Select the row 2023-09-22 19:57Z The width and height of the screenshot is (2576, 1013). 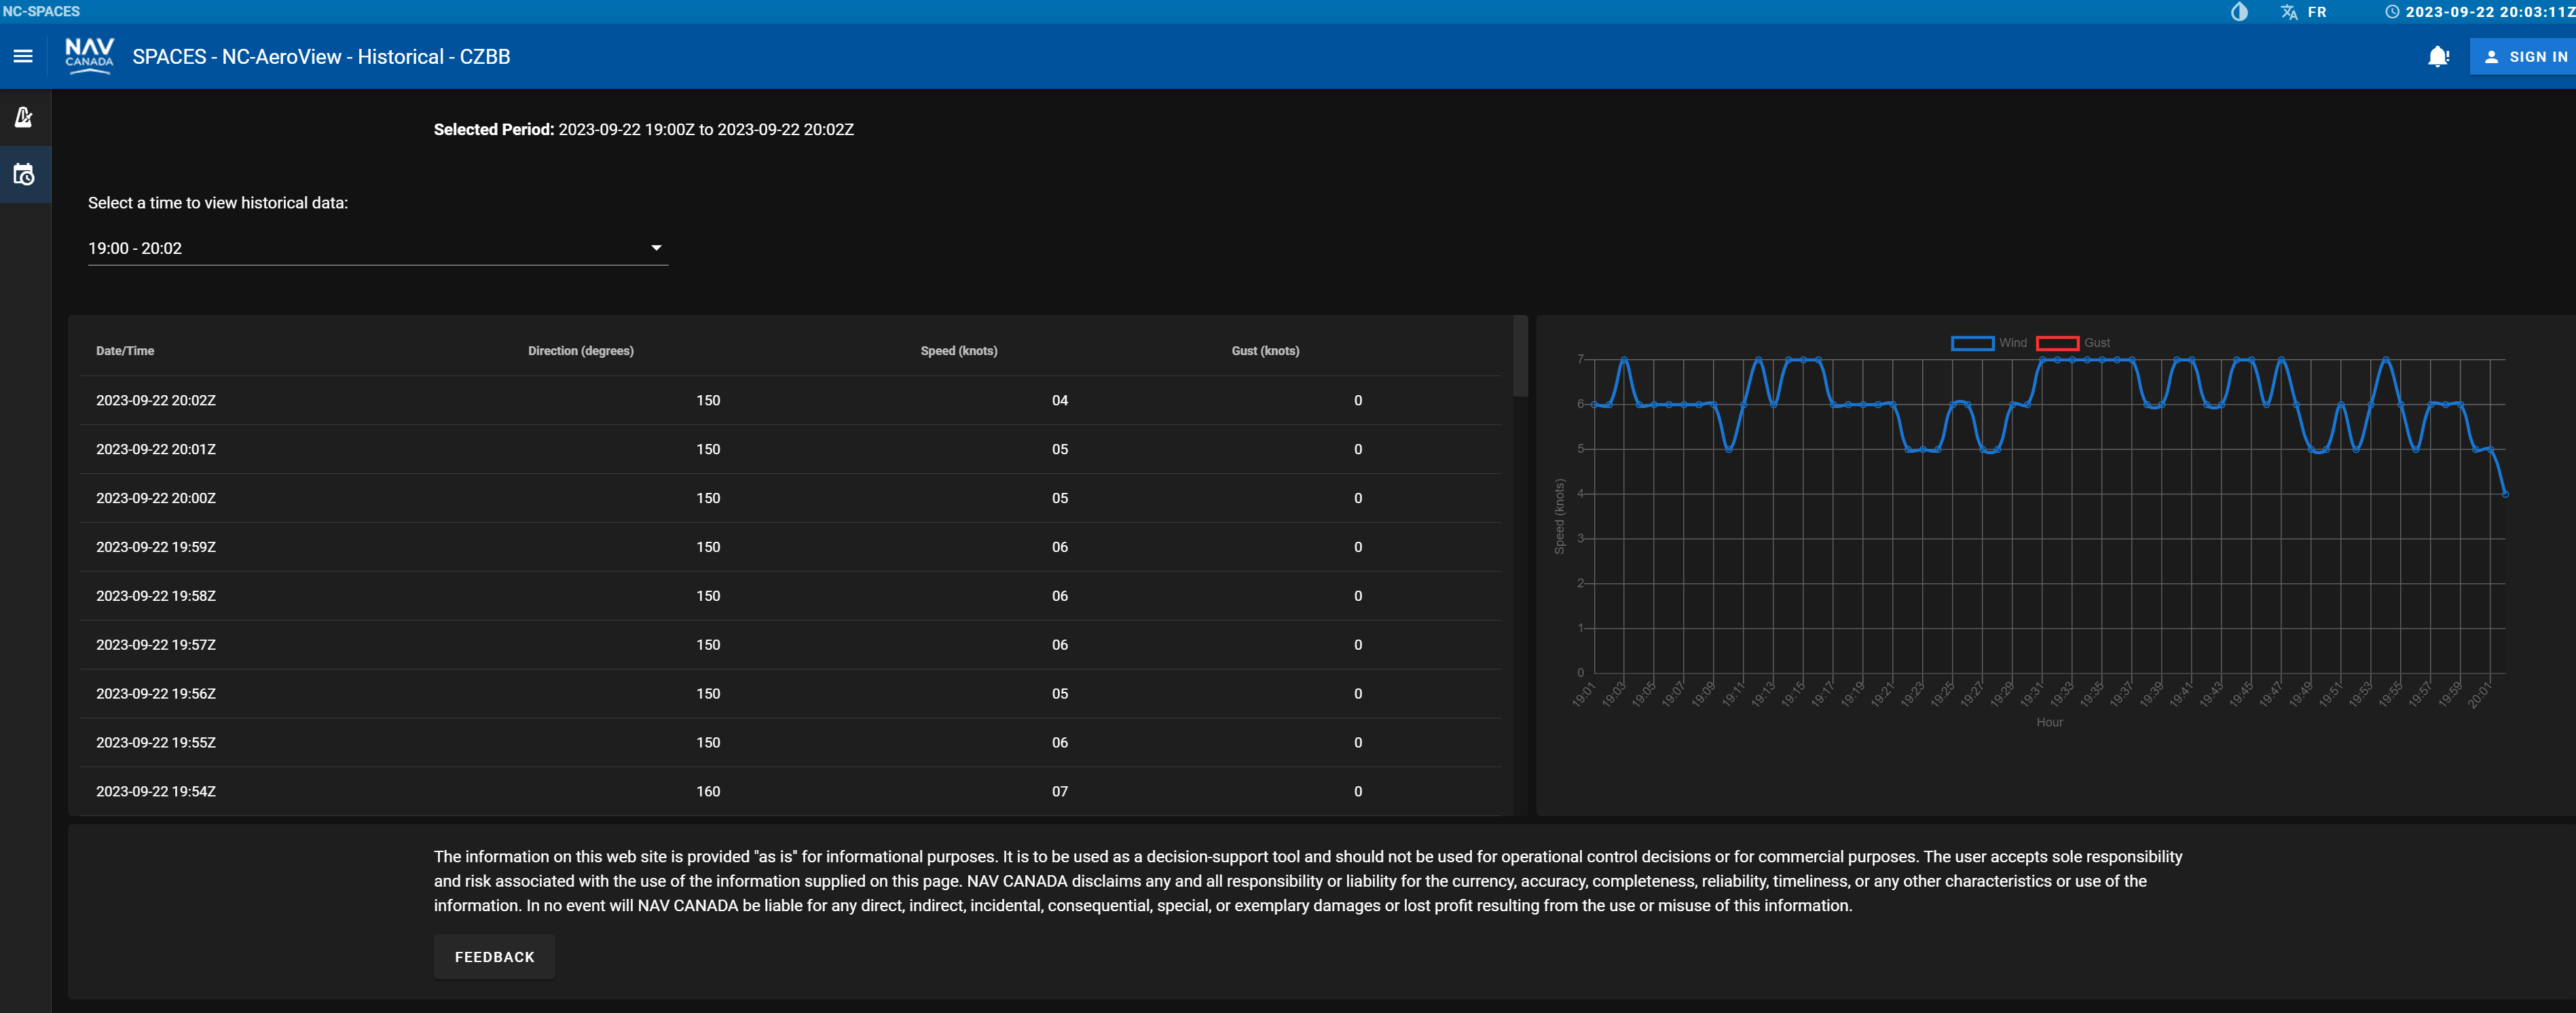[x=790, y=645]
